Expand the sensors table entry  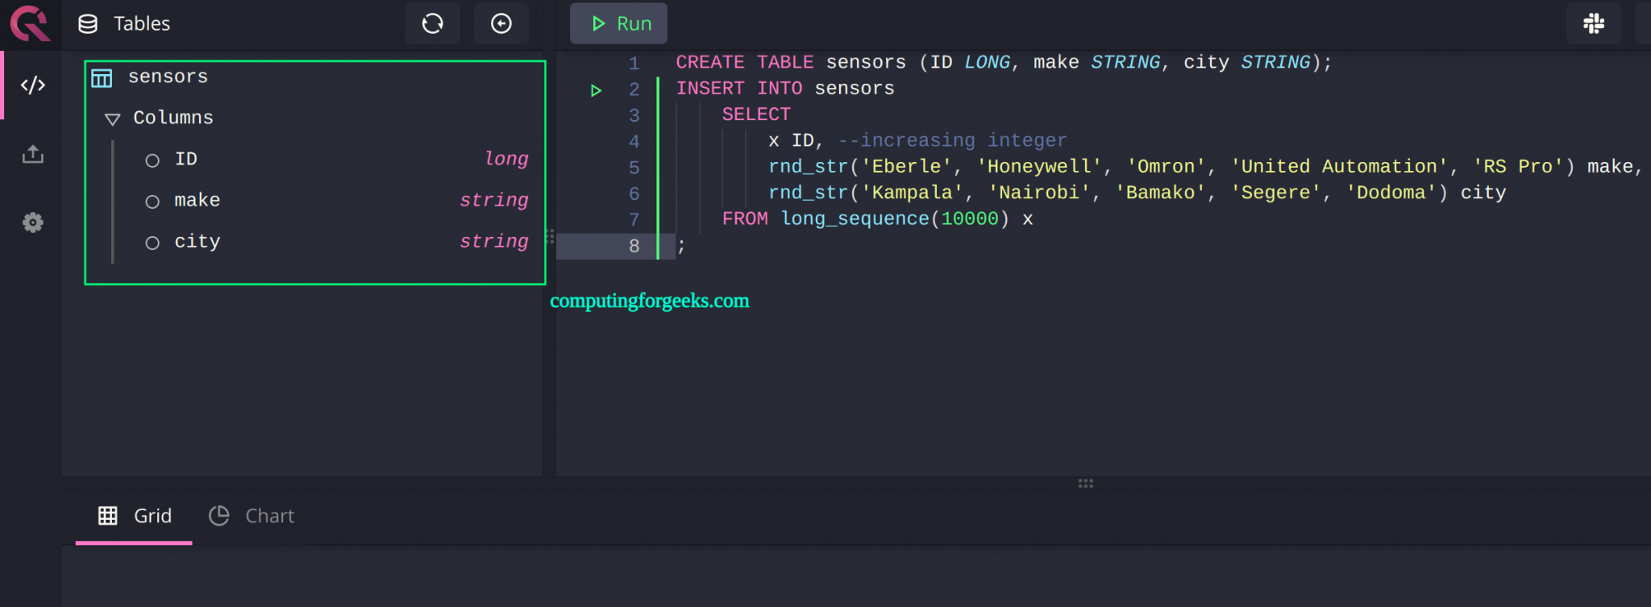coord(168,77)
